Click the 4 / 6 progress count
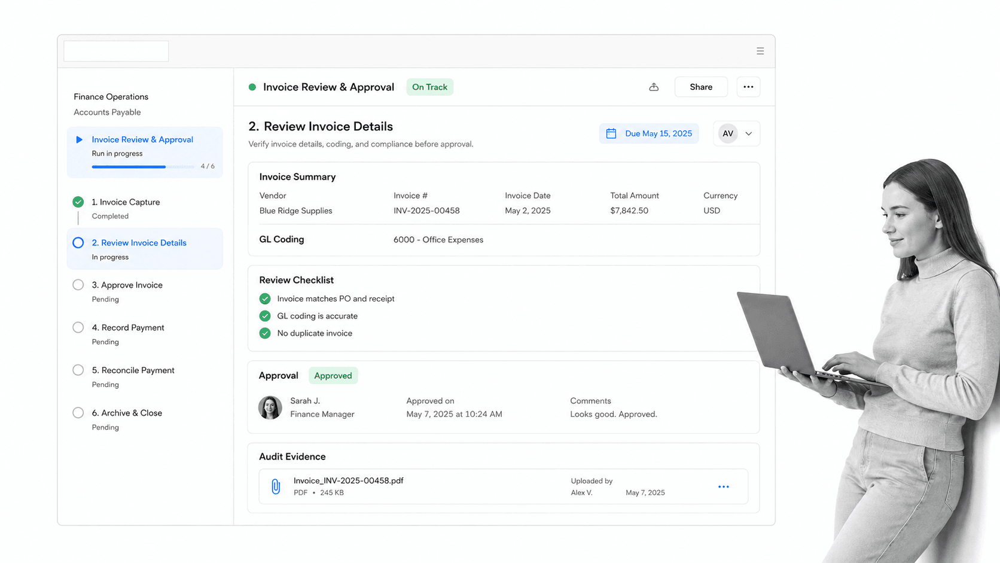This screenshot has width=1000, height=563. 208,166
